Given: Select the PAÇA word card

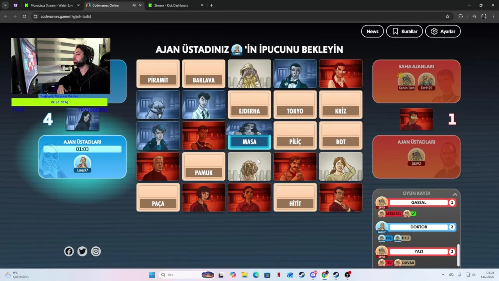Looking at the screenshot, I should tap(158, 197).
